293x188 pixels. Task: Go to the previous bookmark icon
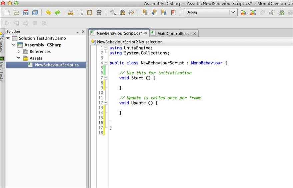click(x=154, y=13)
